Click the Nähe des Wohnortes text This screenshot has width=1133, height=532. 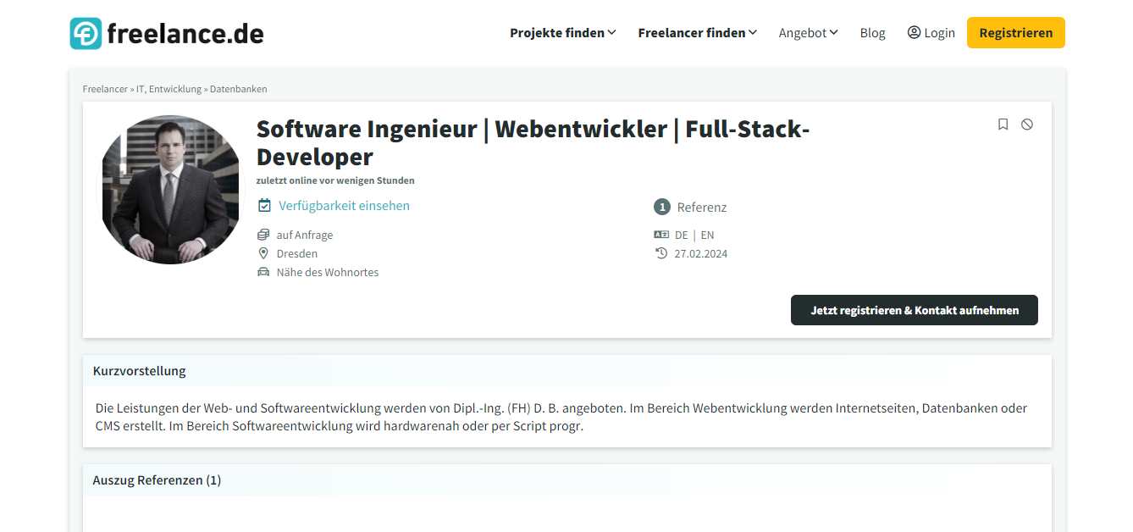pyautogui.click(x=328, y=273)
